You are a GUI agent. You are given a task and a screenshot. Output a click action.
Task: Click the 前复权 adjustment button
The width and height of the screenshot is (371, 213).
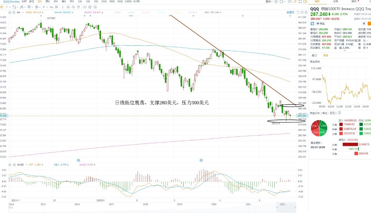pos(290,13)
